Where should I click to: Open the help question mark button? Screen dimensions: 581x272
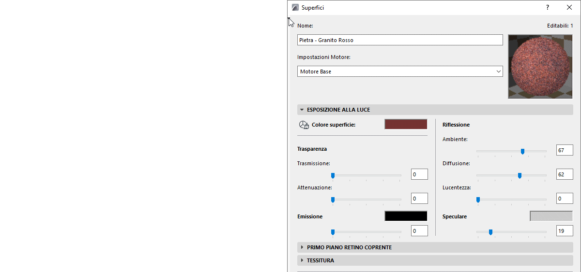coord(548,7)
